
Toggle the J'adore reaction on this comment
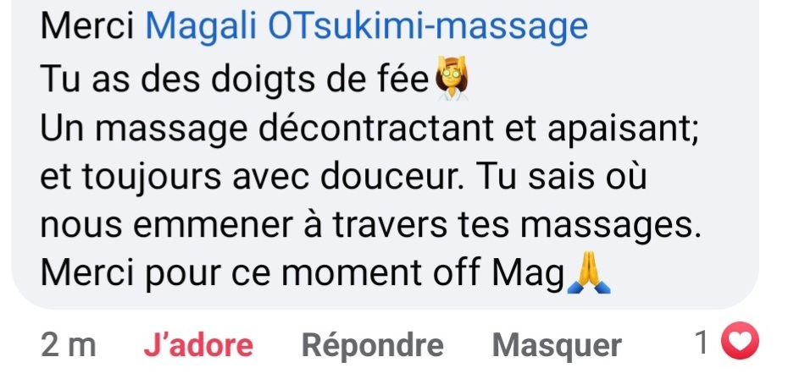(x=198, y=345)
